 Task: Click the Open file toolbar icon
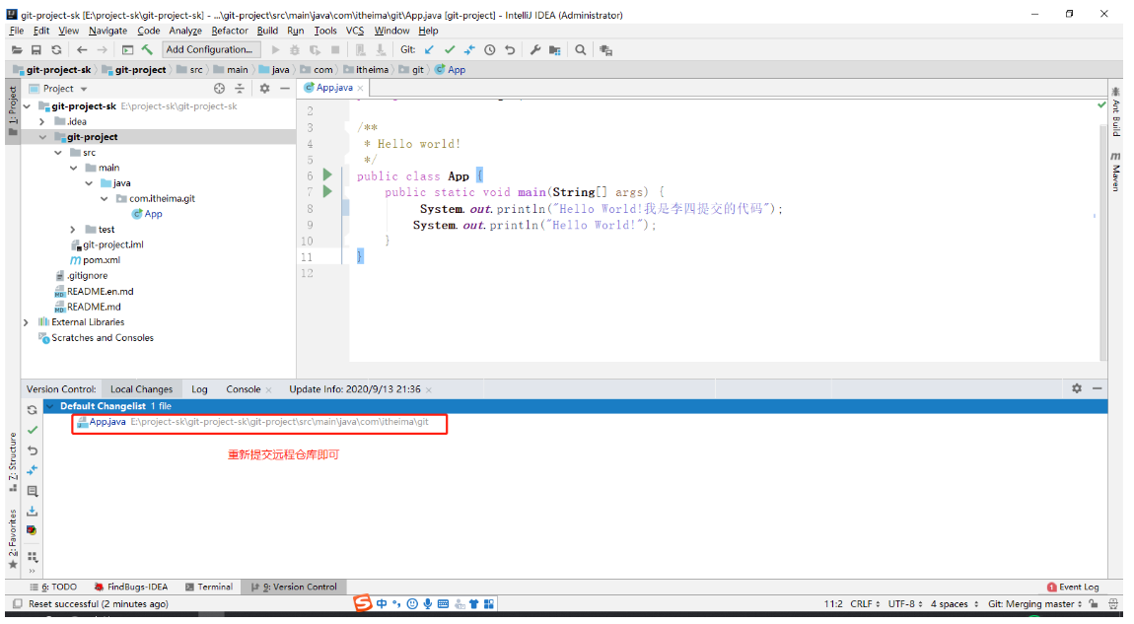point(17,50)
